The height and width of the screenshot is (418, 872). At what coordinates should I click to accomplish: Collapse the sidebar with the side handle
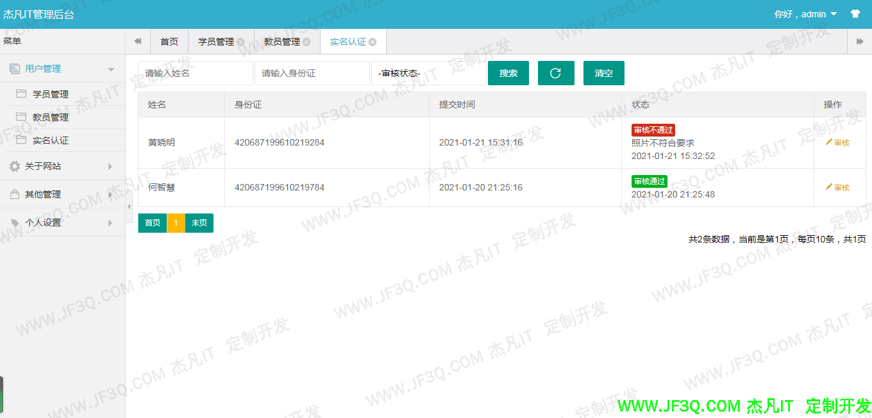click(x=129, y=206)
